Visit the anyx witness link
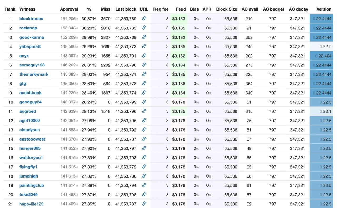This screenshot has width=337, height=208. [24, 56]
